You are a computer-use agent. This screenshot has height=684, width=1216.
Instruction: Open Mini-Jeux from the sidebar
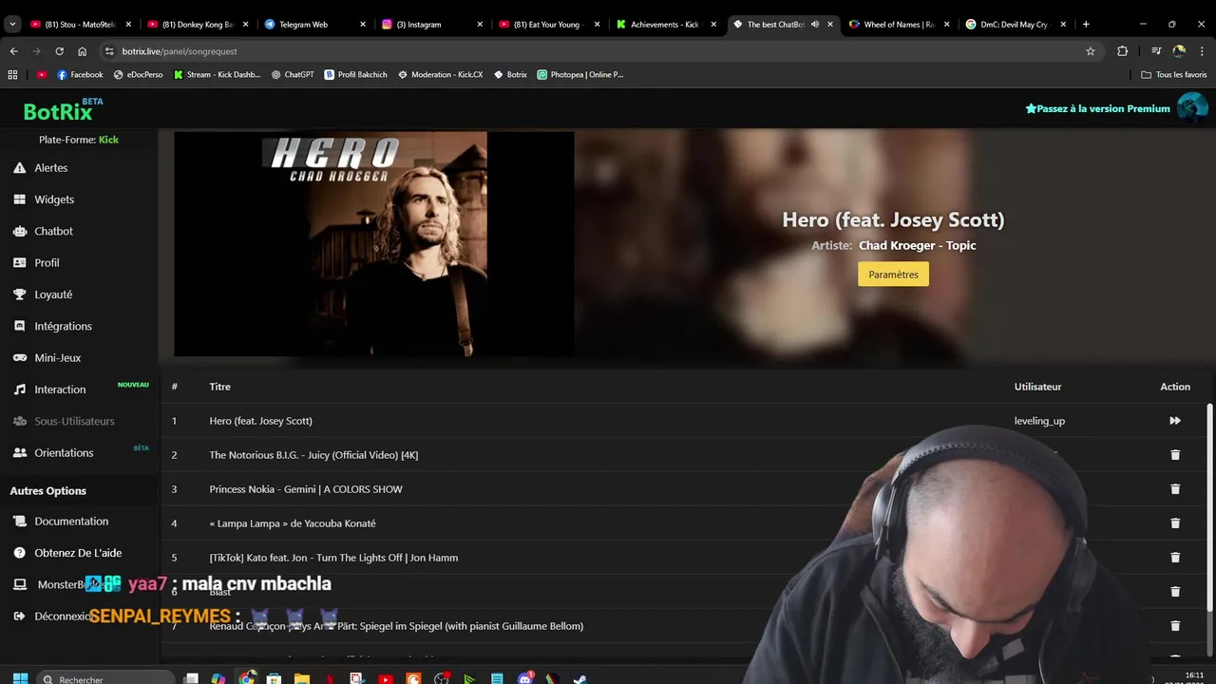point(58,357)
